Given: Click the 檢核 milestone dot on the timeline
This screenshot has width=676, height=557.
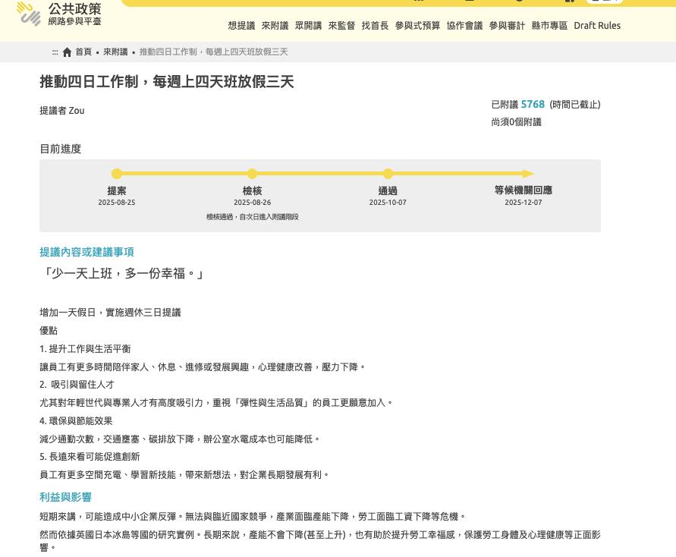Looking at the screenshot, I should pos(252,174).
